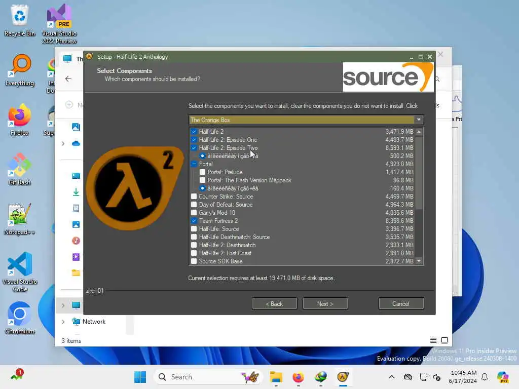Check Half-Life: Source component
Screen dimensions: 519x389
click(x=194, y=229)
